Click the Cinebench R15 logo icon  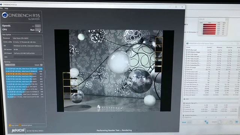(5, 15)
